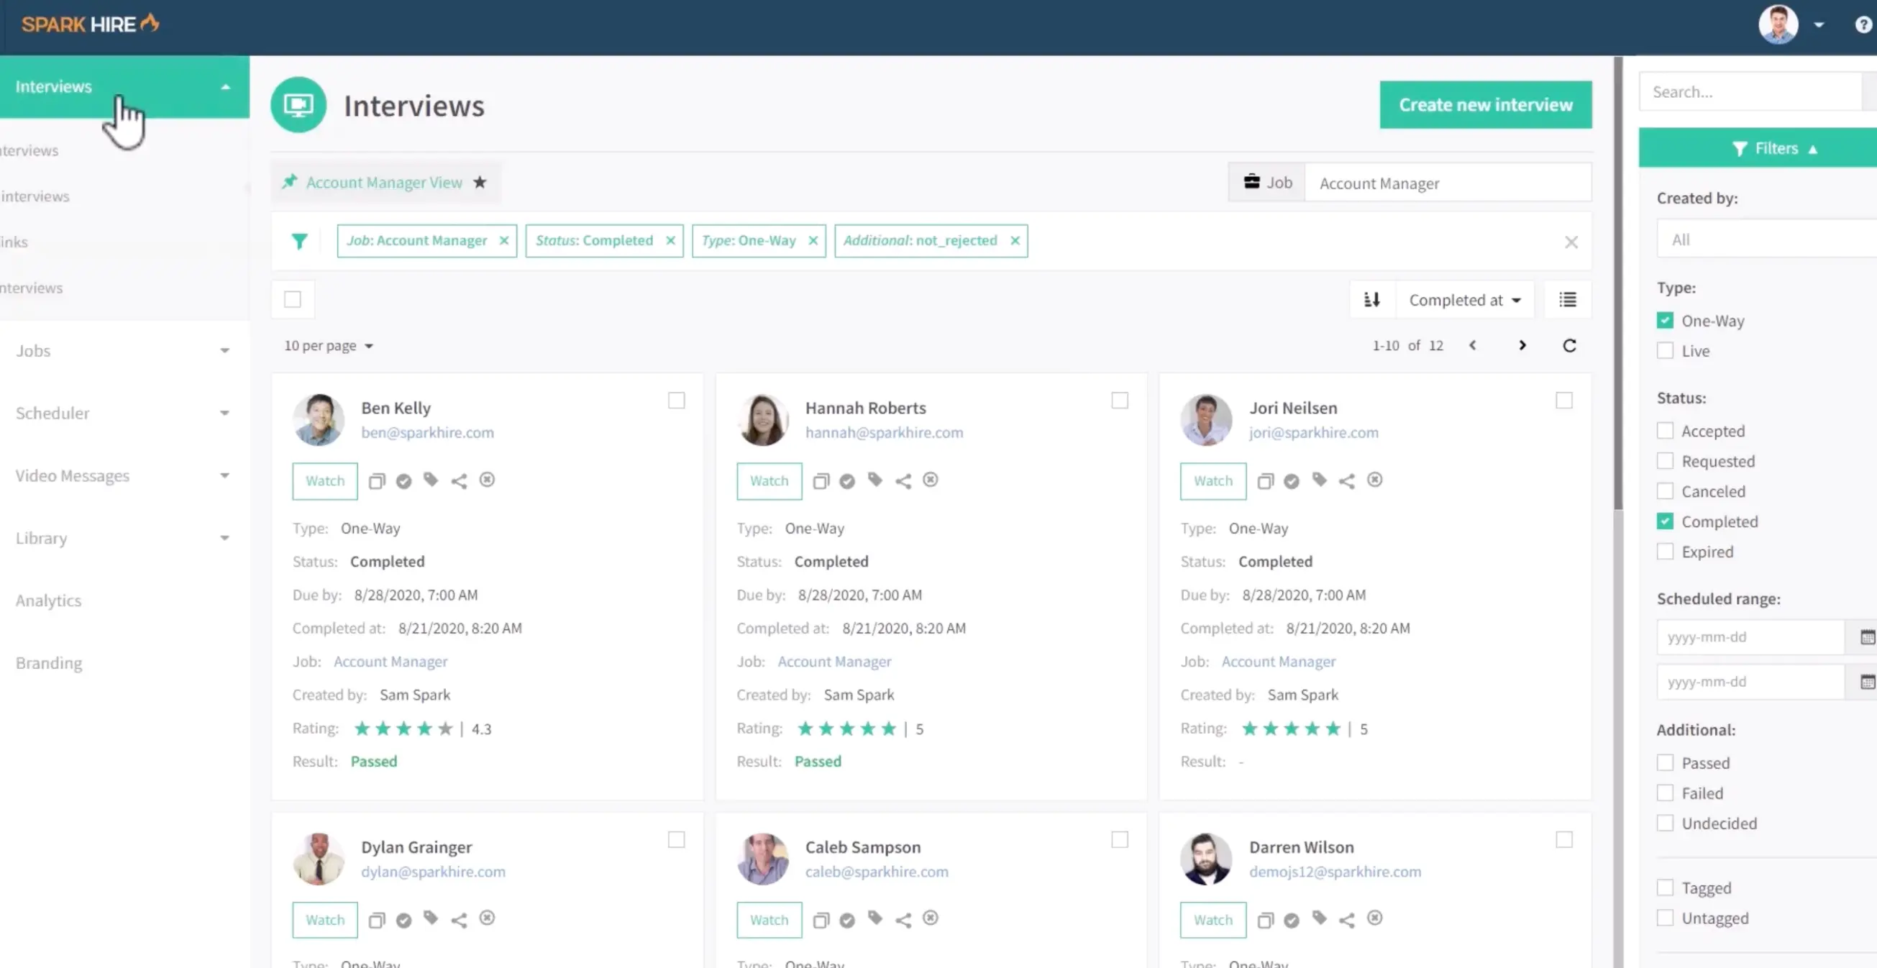The image size is (1877, 968).
Task: Select the share icon on Ben Kelly's card
Action: pos(458,480)
